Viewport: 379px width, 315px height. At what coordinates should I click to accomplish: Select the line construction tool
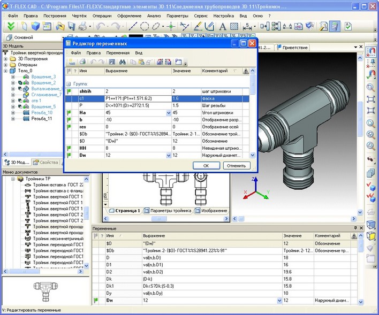pyautogui.click(x=133, y=26)
